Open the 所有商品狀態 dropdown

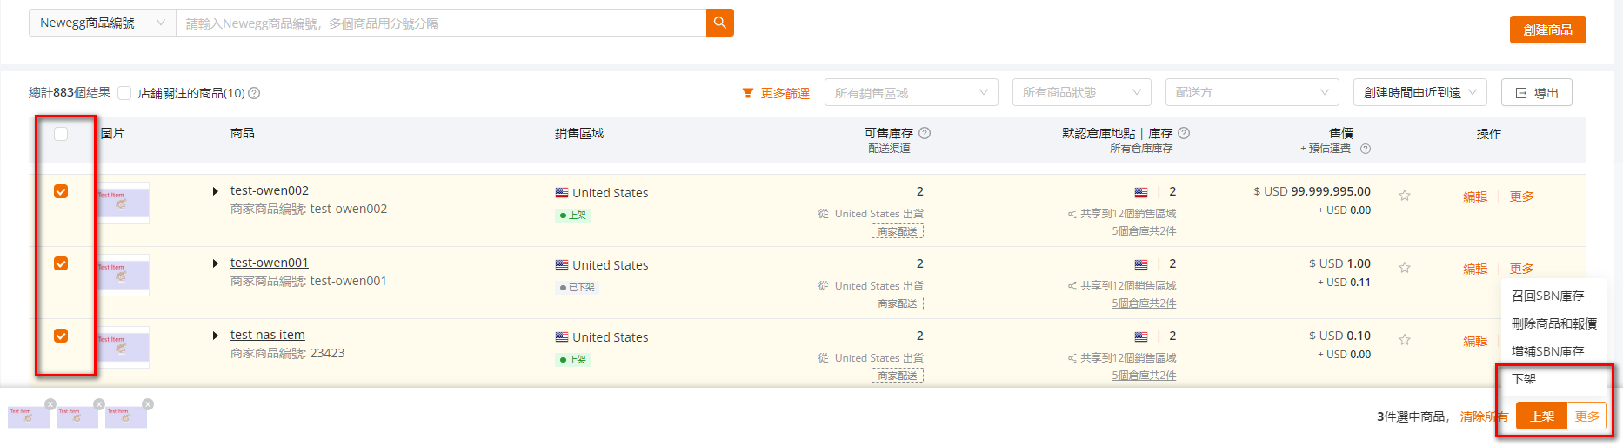coord(1082,92)
